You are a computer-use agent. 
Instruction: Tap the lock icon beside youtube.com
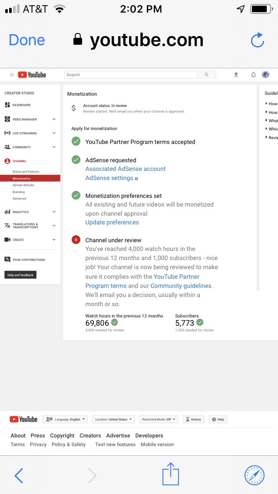click(x=78, y=40)
